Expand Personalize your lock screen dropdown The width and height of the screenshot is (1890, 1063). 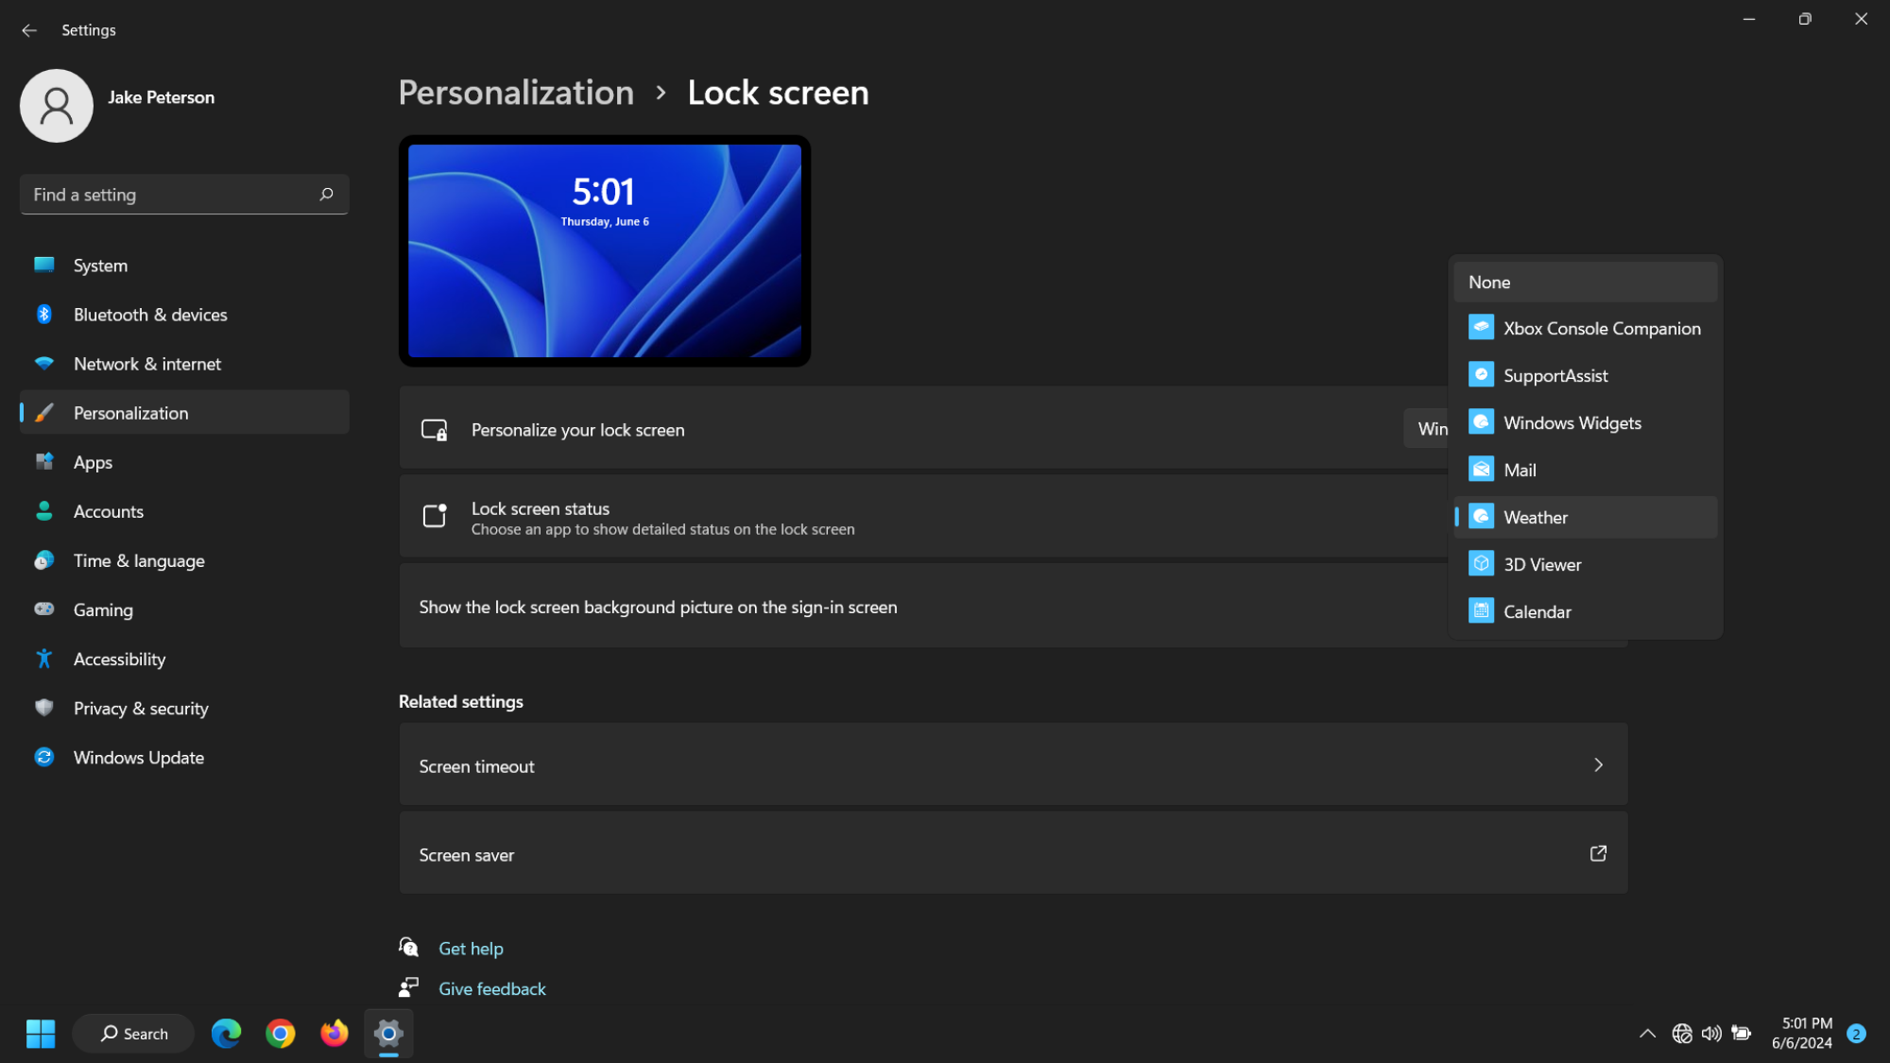coord(1428,428)
